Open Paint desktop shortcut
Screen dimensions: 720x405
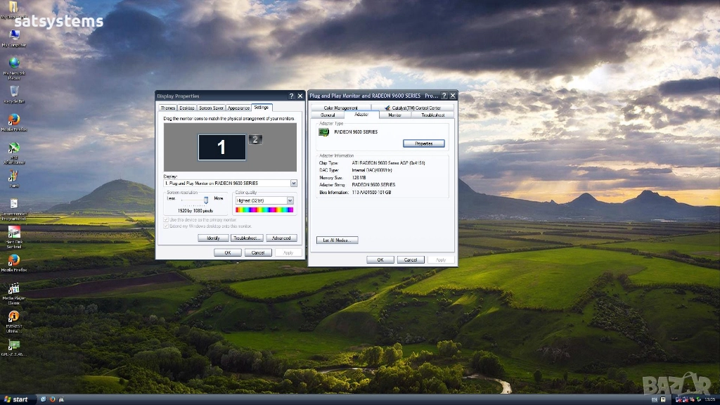[13, 176]
